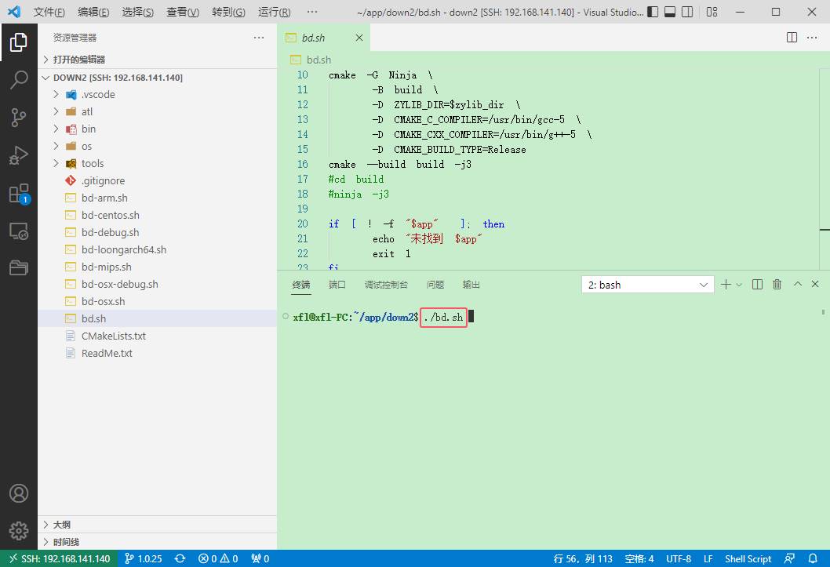Click the SSH: 192.168.141.140 remote indicator
Screen dimensions: 830x567
click(x=59, y=558)
